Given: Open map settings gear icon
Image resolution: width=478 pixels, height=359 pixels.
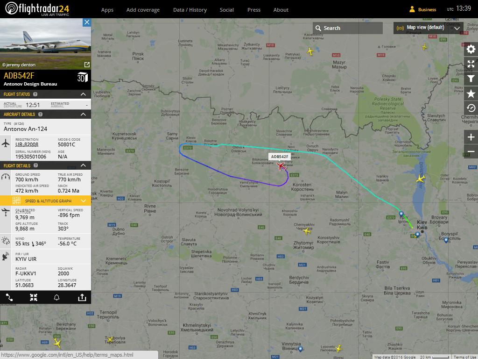Looking at the screenshot, I should tap(471, 50).
